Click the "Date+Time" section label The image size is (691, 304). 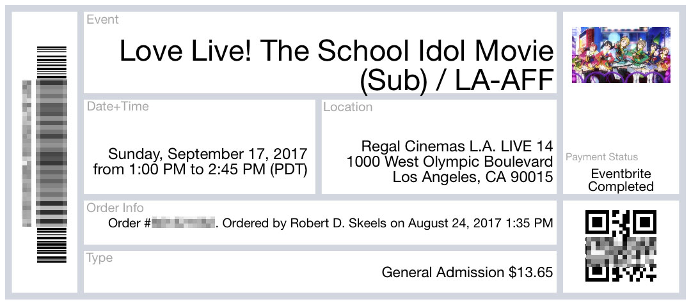(118, 107)
